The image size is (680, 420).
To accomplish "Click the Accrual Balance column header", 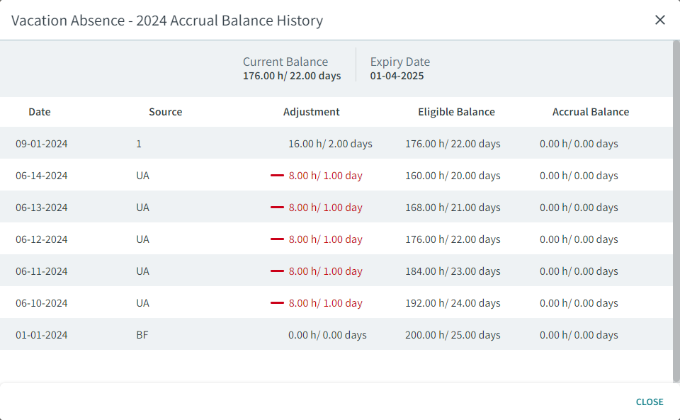I will pyautogui.click(x=590, y=112).
